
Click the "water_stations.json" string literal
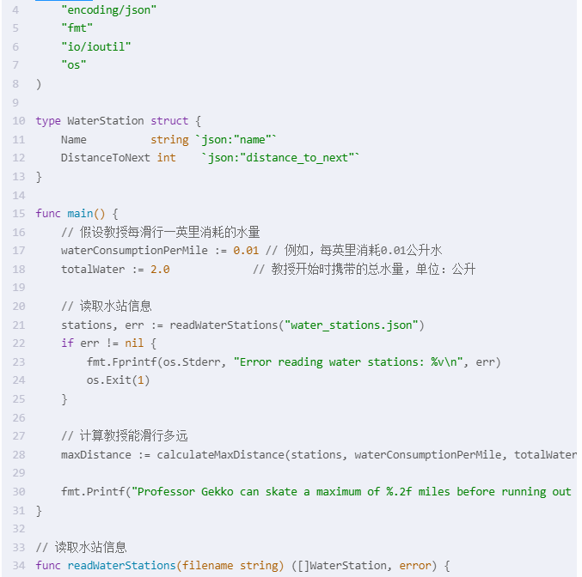(x=352, y=325)
